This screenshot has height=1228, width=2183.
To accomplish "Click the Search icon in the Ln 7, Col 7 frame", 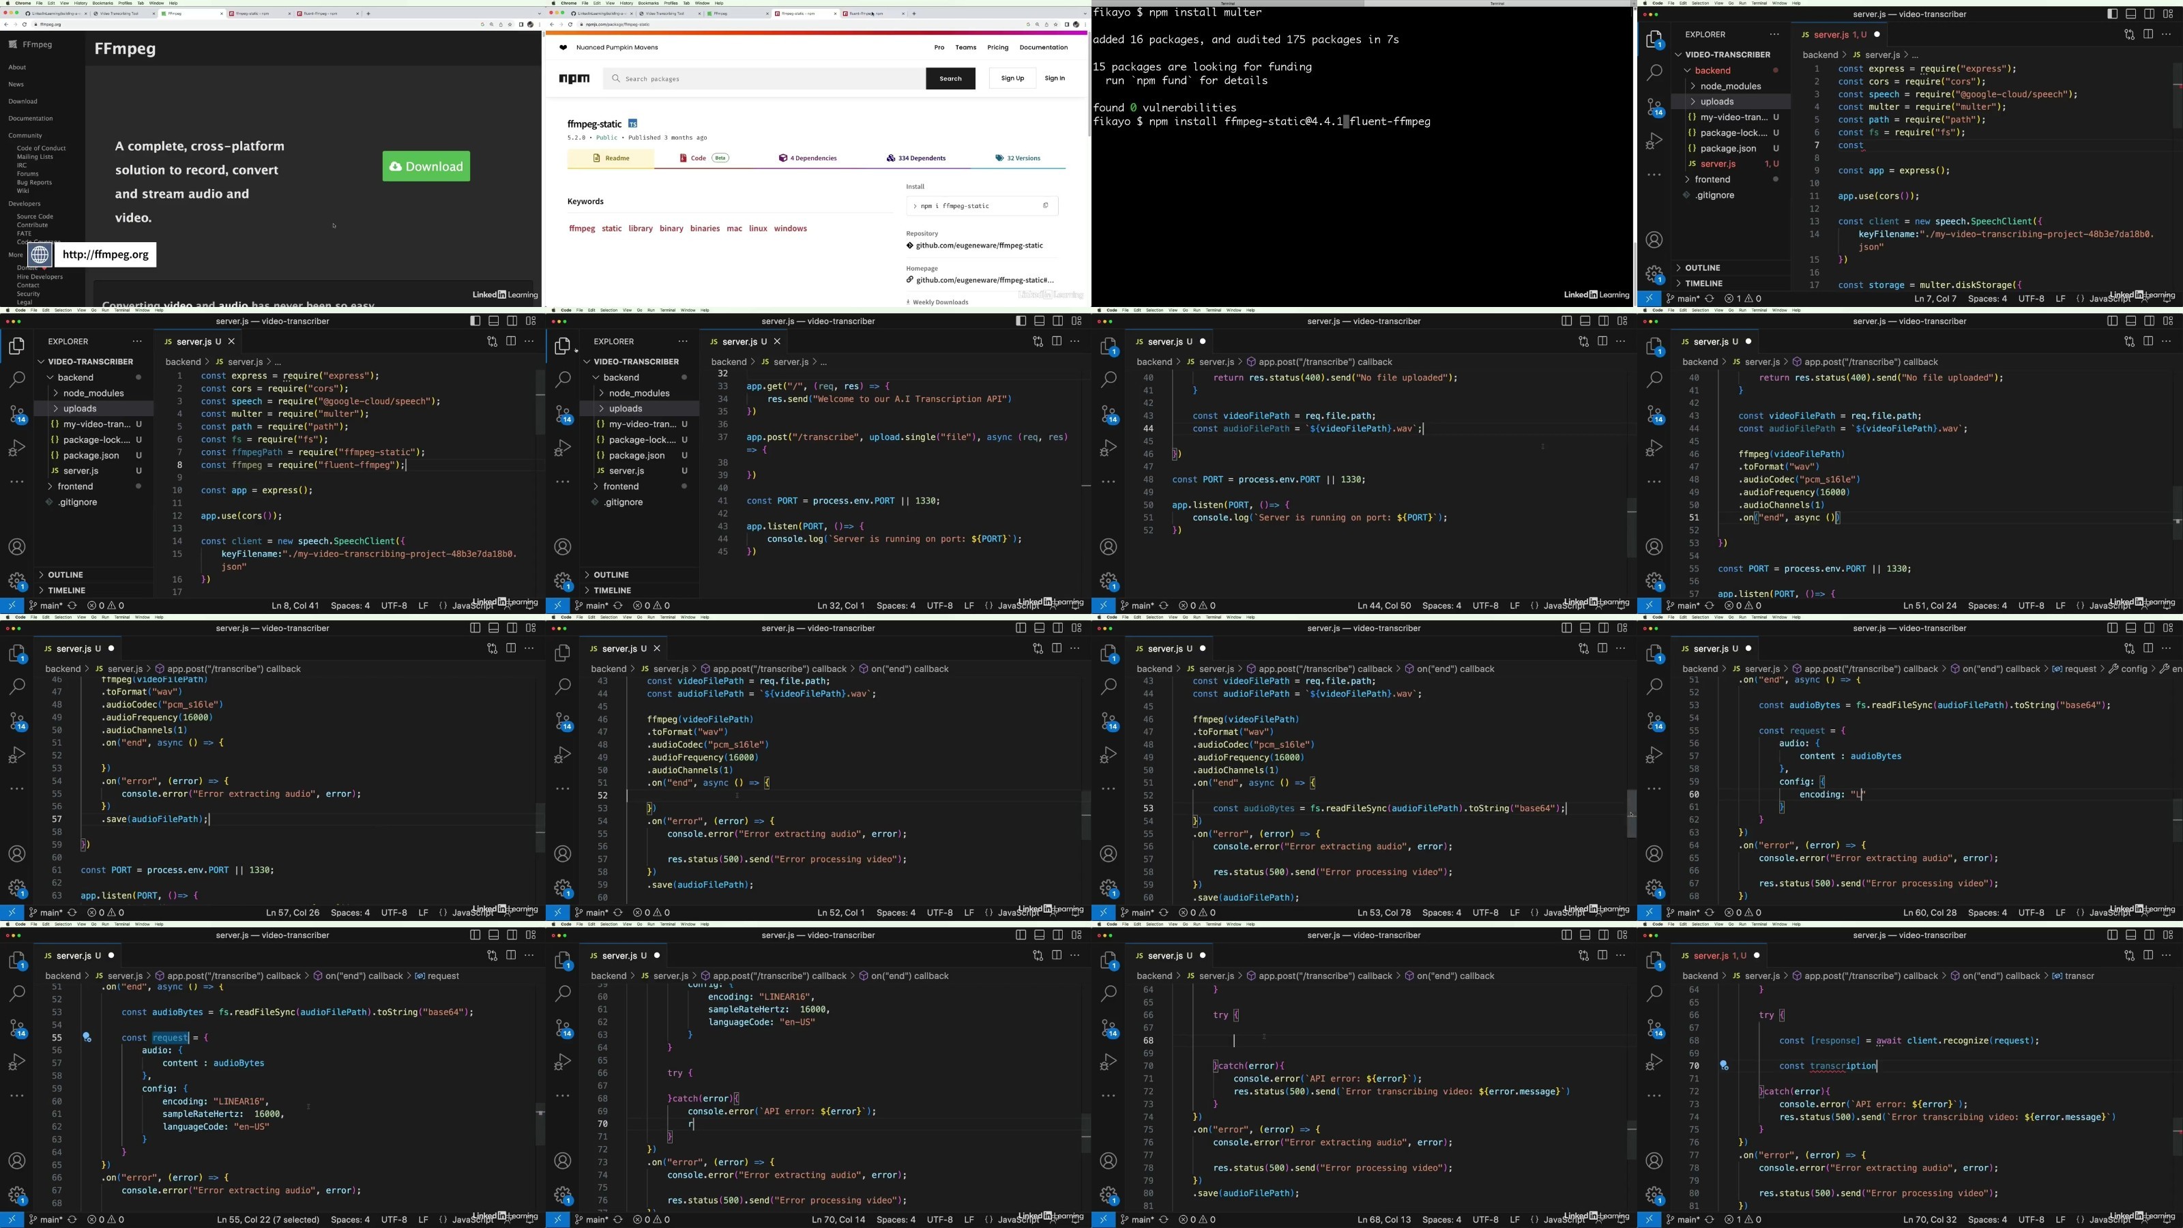I will (1654, 73).
